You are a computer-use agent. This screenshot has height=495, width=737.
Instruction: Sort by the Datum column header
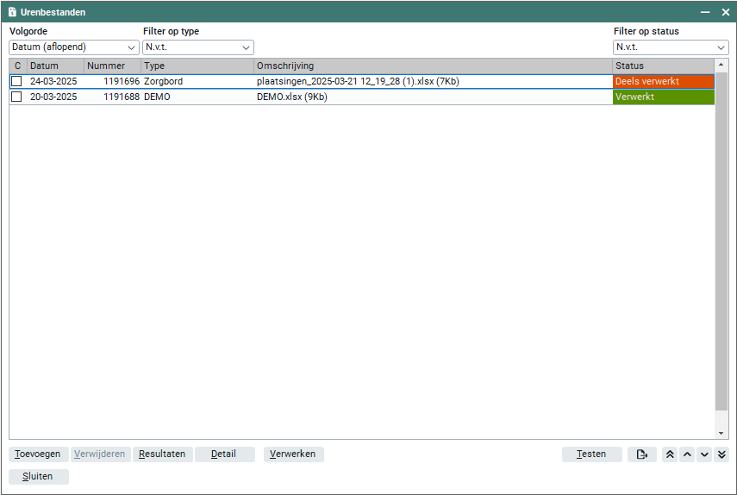pyautogui.click(x=55, y=66)
